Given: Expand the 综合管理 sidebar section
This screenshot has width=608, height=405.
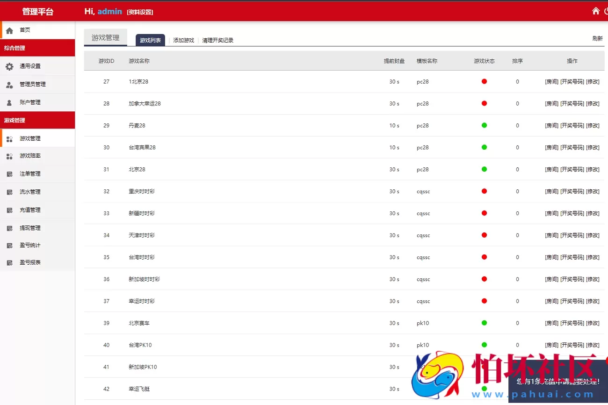Looking at the screenshot, I should pos(37,48).
